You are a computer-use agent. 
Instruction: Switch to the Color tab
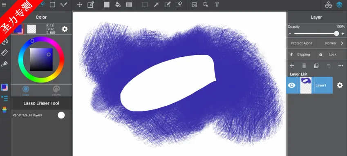[26, 91]
